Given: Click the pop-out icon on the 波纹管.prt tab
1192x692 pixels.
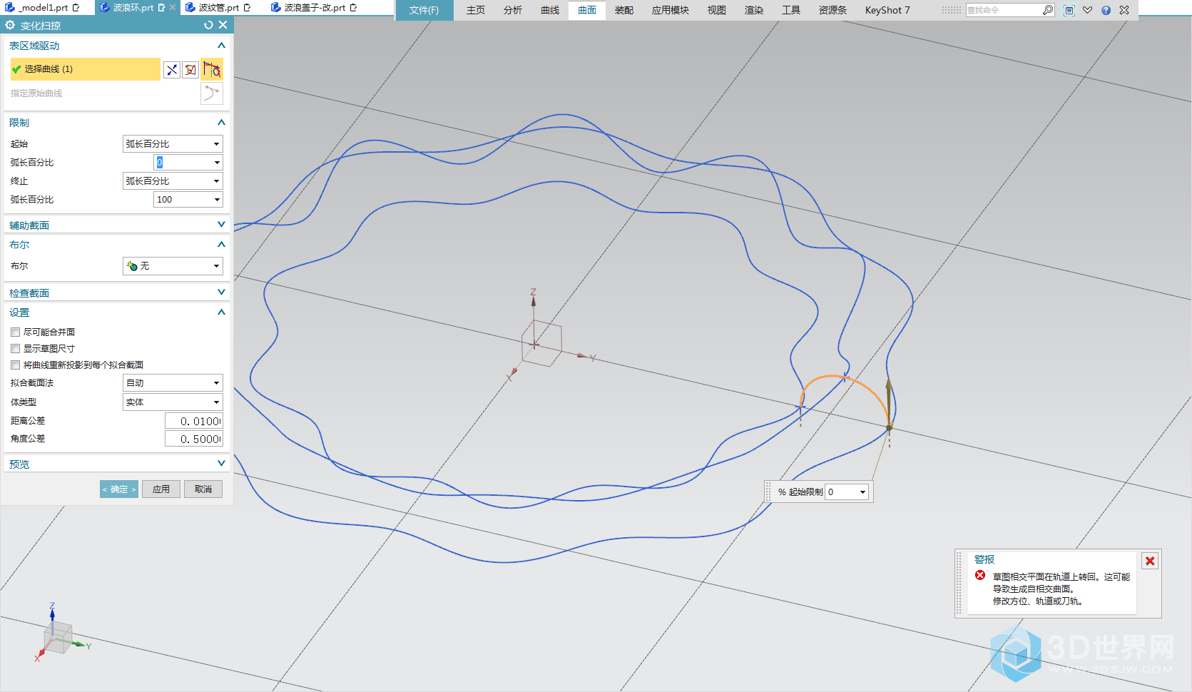Looking at the screenshot, I should coord(247,7).
